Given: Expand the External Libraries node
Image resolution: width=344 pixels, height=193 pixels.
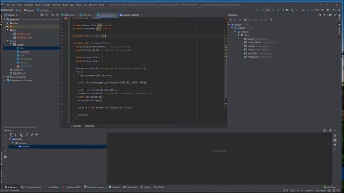Looking at the screenshot, I should pyautogui.click(x=4, y=77).
